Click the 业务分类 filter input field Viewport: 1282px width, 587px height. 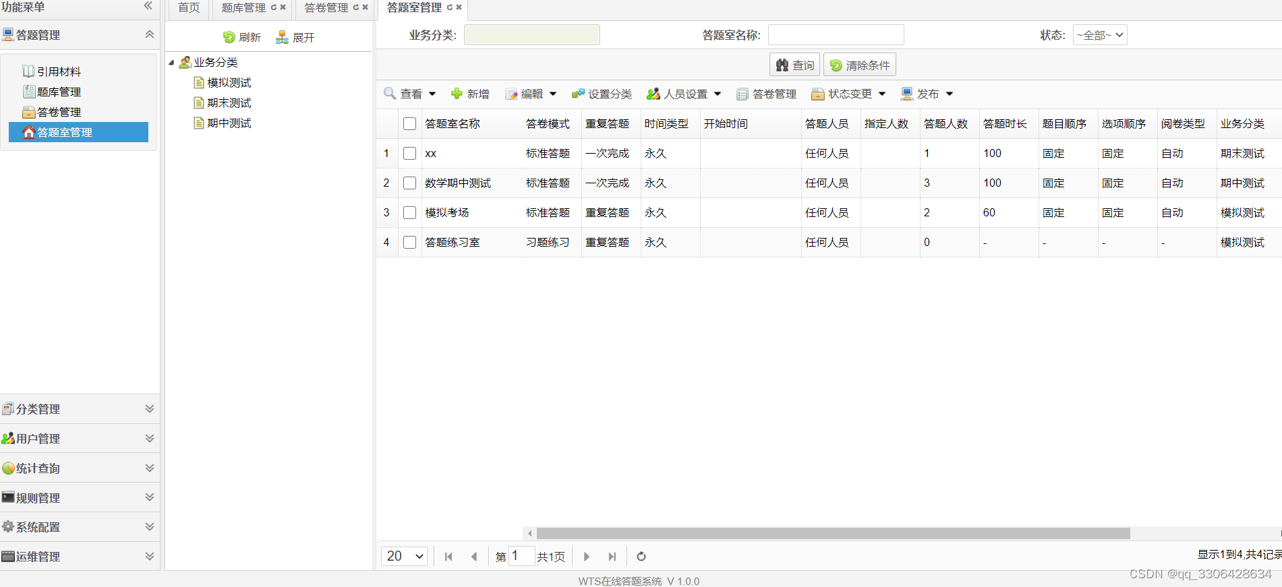coord(532,35)
